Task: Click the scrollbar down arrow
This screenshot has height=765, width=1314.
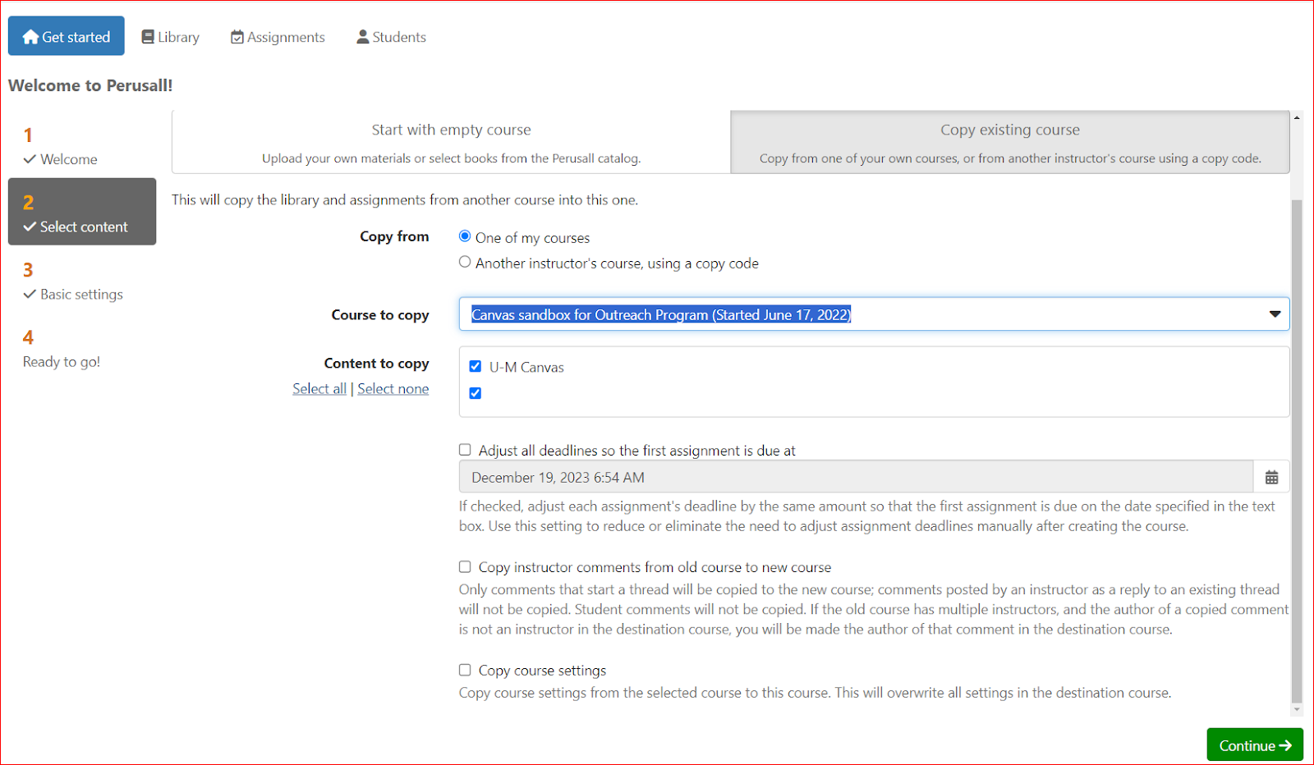Action: 1297,710
